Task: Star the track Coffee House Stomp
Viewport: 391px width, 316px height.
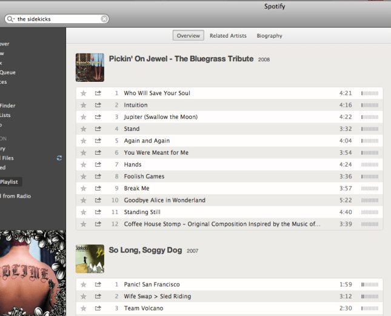Action: (83, 224)
